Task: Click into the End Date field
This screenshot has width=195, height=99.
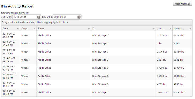Action: coord(65,17)
